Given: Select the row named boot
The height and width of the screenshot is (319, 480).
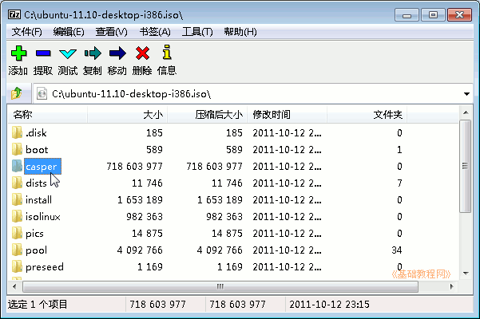Looking at the screenshot, I should pos(234,149).
